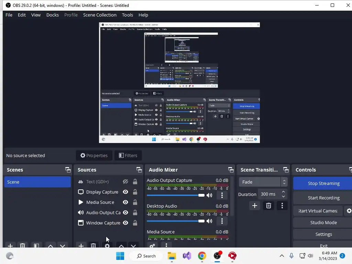Screen dimensions: 352x264
Task: Pop out the Scene Transitions dock
Action: click(x=286, y=170)
